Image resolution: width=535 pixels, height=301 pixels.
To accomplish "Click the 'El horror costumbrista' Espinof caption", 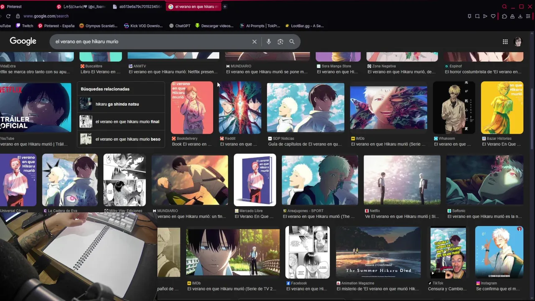I will [x=483, y=72].
